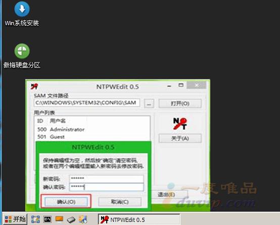Close the NTPWEdit main window

[197, 85]
